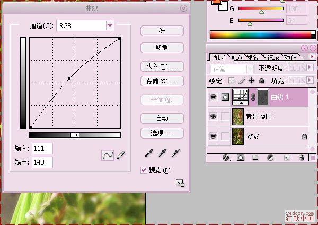The image size is (318, 225).
Task: Click the 载入(L)... load button
Action: point(162,66)
